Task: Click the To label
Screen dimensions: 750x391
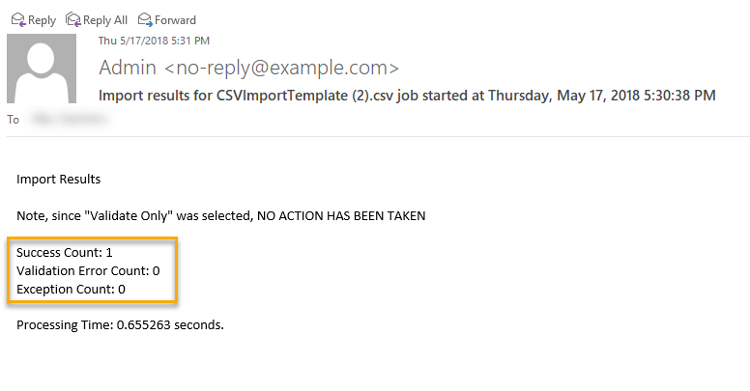Action: [13, 120]
